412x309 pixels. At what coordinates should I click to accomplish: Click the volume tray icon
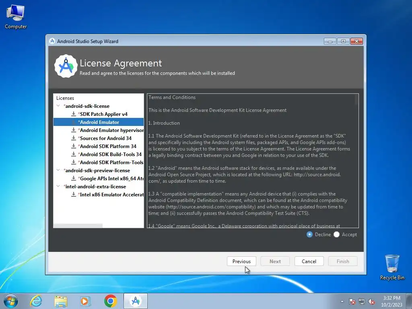(371, 301)
